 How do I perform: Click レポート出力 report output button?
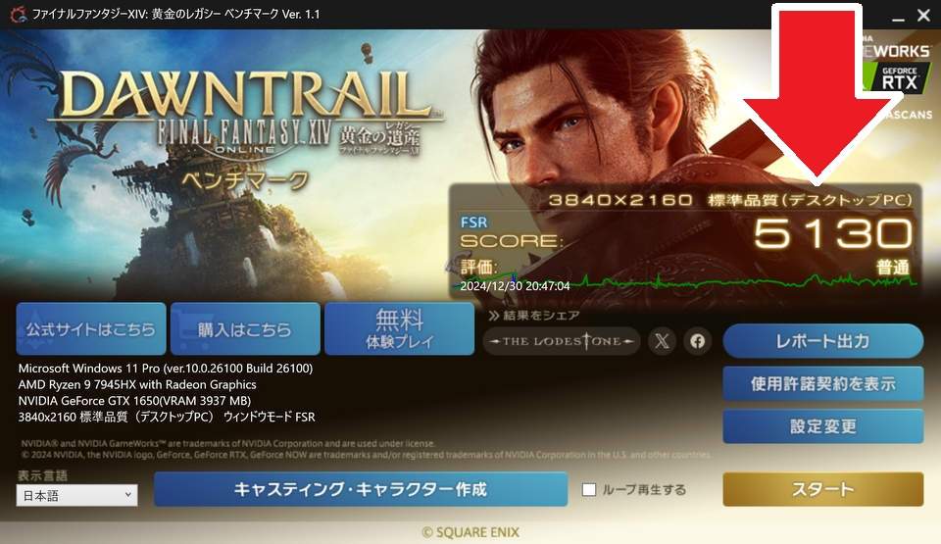pos(822,341)
